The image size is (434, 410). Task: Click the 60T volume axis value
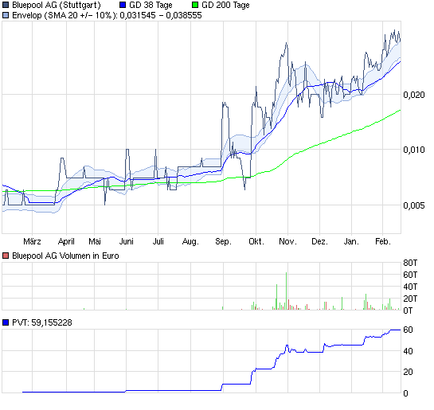tap(410, 275)
